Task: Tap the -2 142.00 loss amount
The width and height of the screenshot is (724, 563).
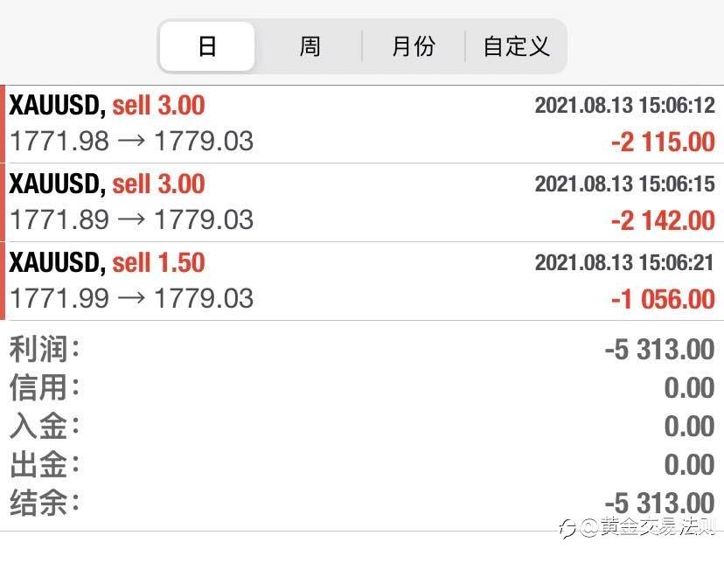Action: pos(663,220)
